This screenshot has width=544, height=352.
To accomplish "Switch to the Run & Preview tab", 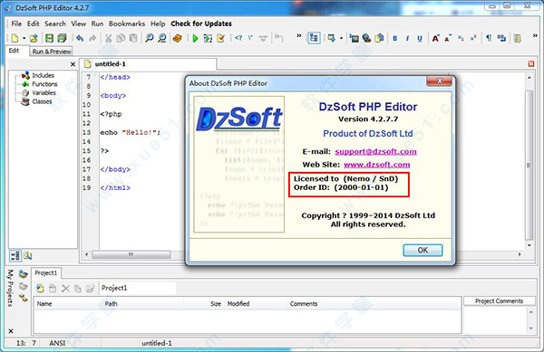I will pos(52,52).
